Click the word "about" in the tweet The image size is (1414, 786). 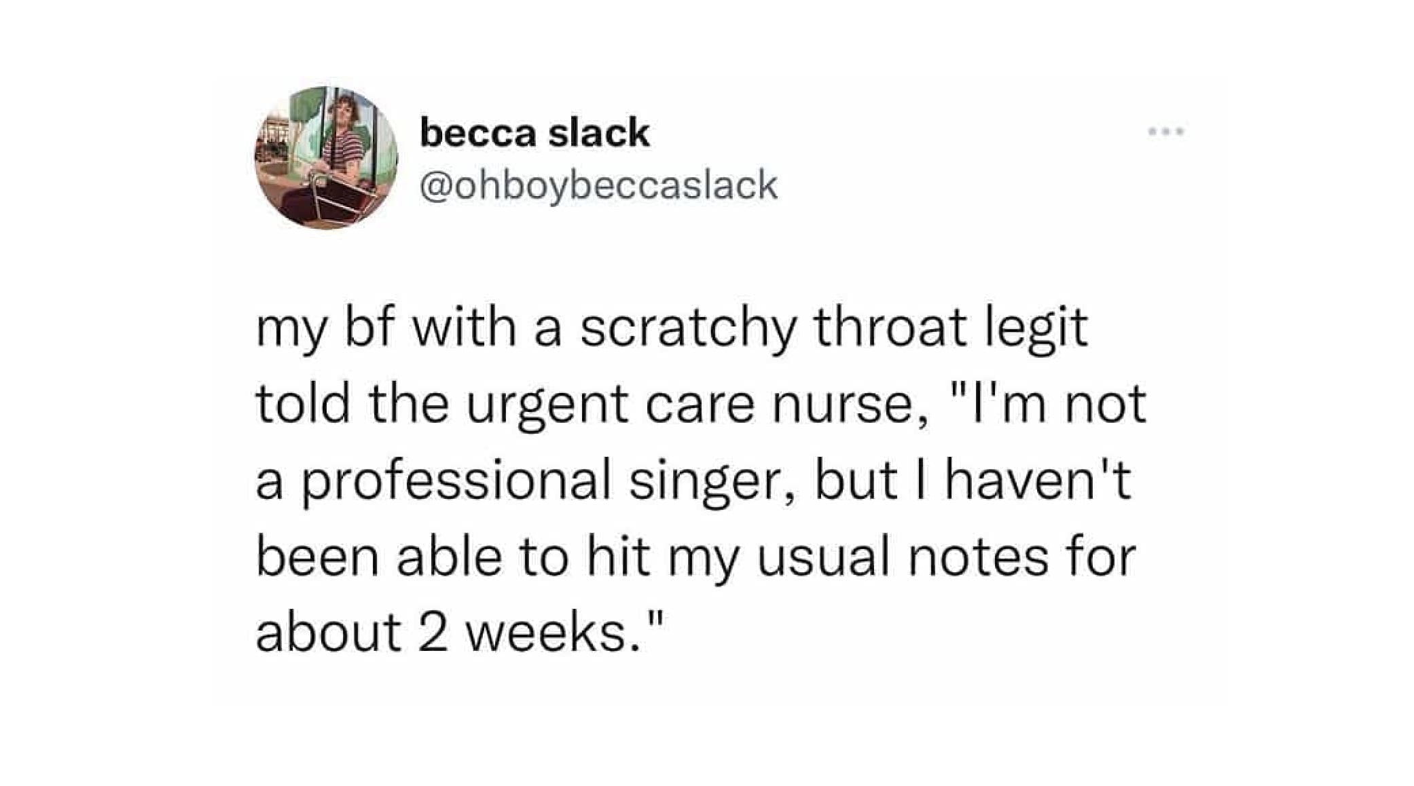[x=329, y=633]
